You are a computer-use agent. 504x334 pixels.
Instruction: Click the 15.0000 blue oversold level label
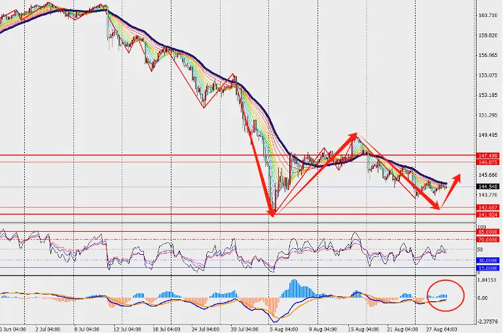coord(488,268)
